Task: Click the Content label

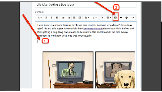Action: 39,12
